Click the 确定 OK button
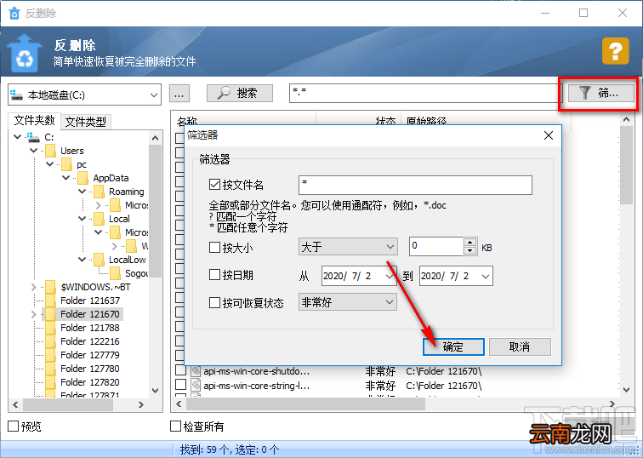The width and height of the screenshot is (643, 458). coord(453,346)
